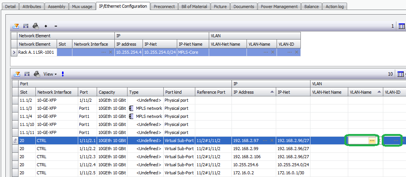Select the IP/Ethernet Configuration tab
The height and width of the screenshot is (177, 406).
123,6
